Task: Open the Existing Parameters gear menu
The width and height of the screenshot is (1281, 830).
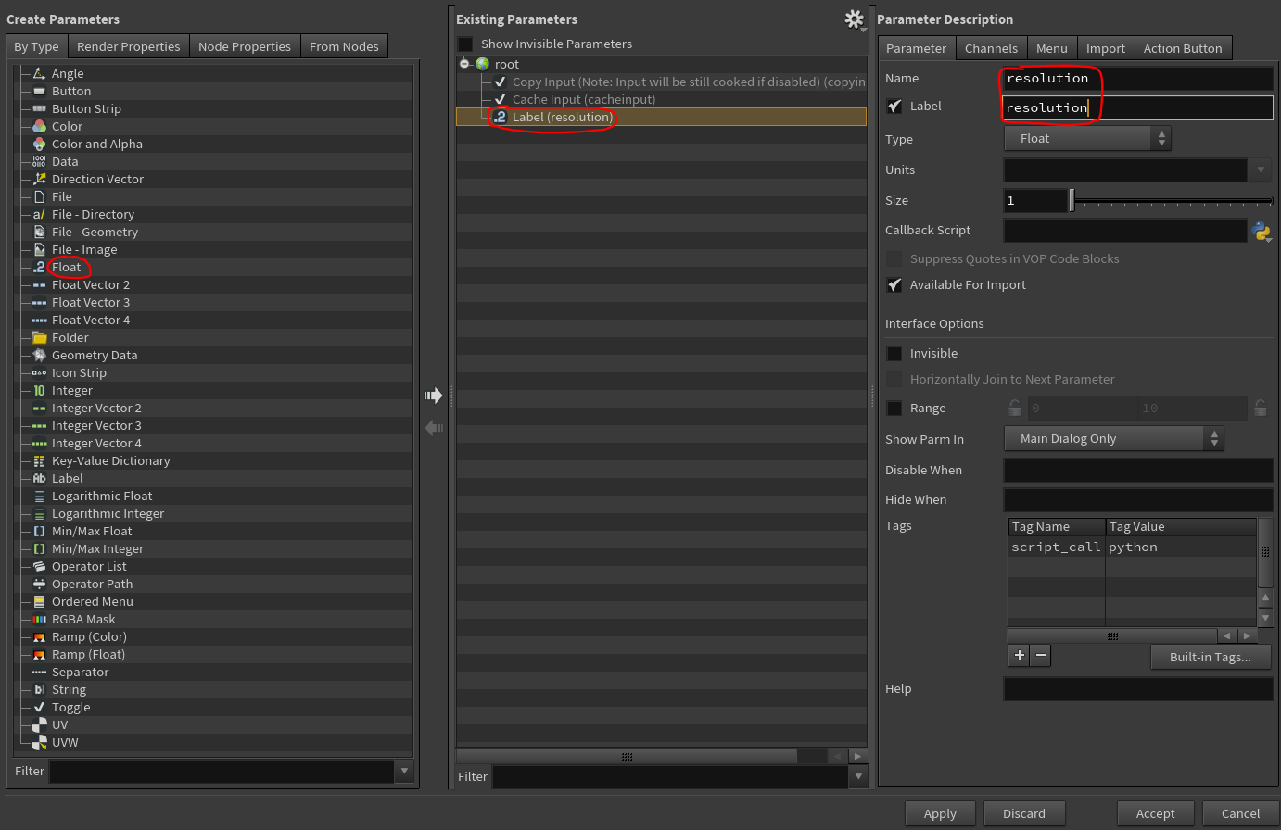Action: pos(854,19)
